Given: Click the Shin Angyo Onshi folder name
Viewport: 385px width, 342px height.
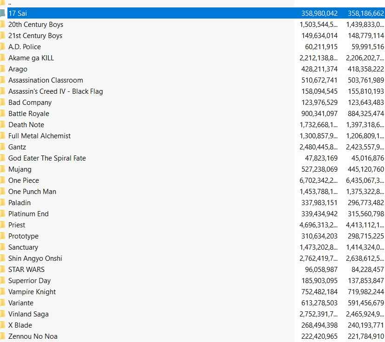Looking at the screenshot, I should click(35, 258).
